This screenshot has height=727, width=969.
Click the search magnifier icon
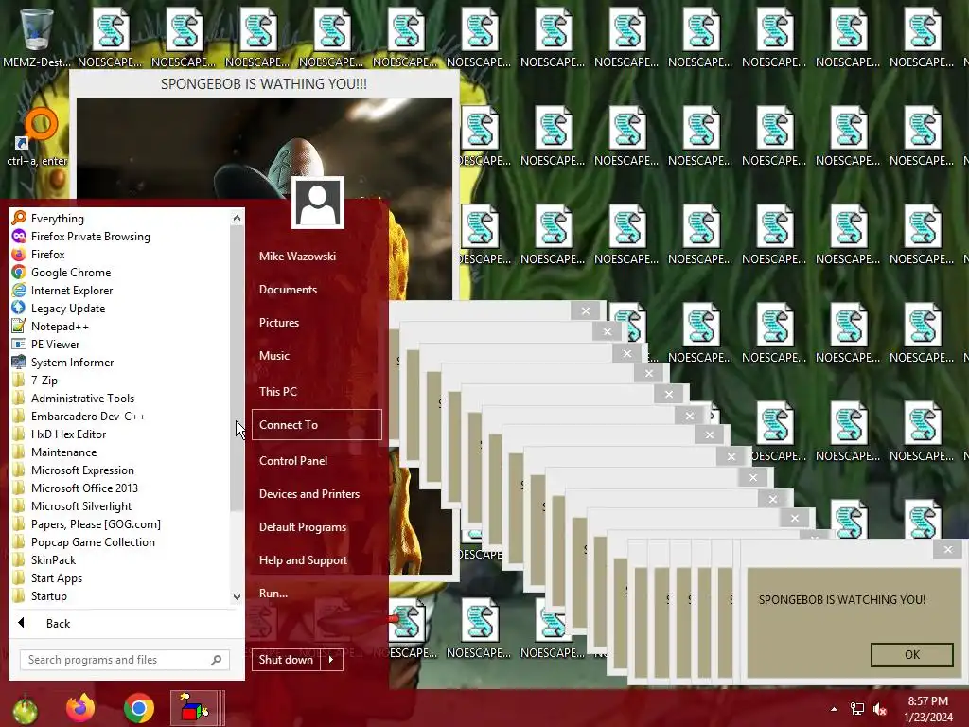point(217,660)
